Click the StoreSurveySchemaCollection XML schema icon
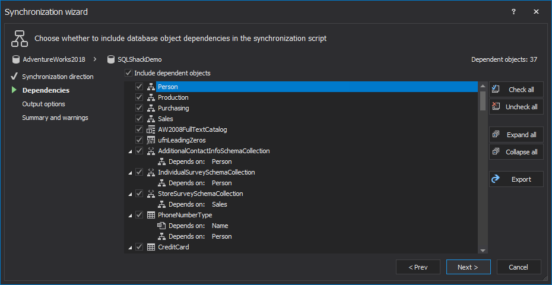 [151, 194]
